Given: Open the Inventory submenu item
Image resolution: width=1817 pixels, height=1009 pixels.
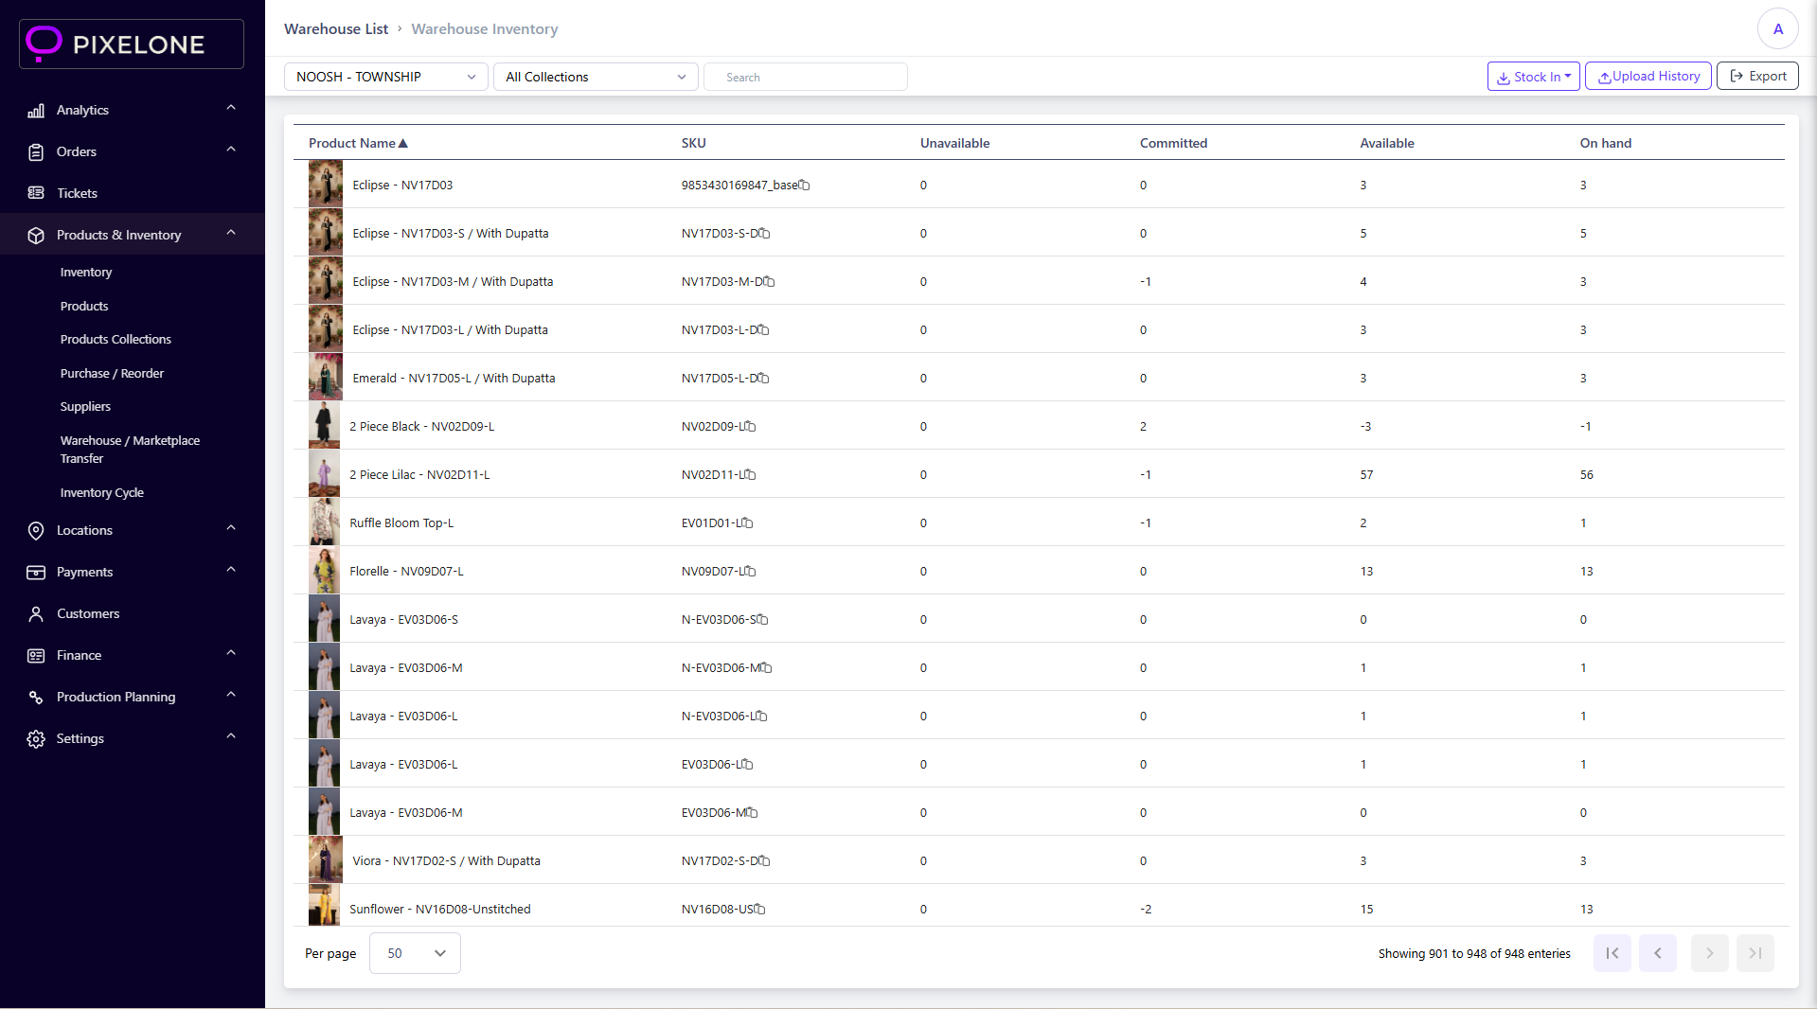Looking at the screenshot, I should pos(86,273).
